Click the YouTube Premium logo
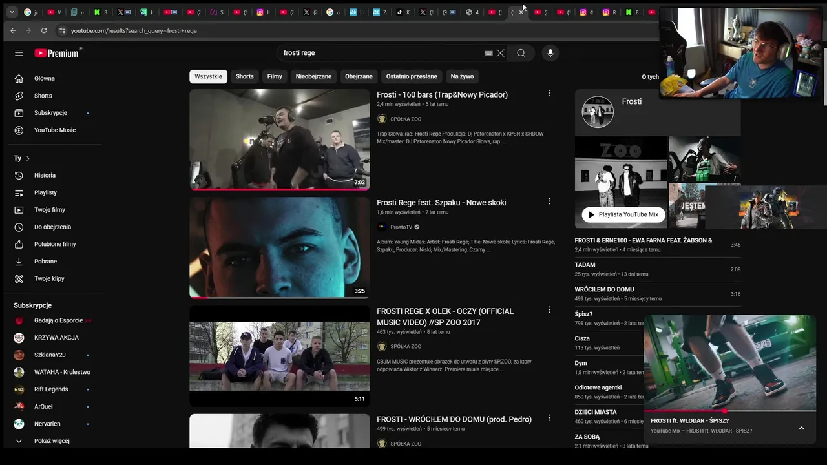This screenshot has height=465, width=827. [x=56, y=53]
